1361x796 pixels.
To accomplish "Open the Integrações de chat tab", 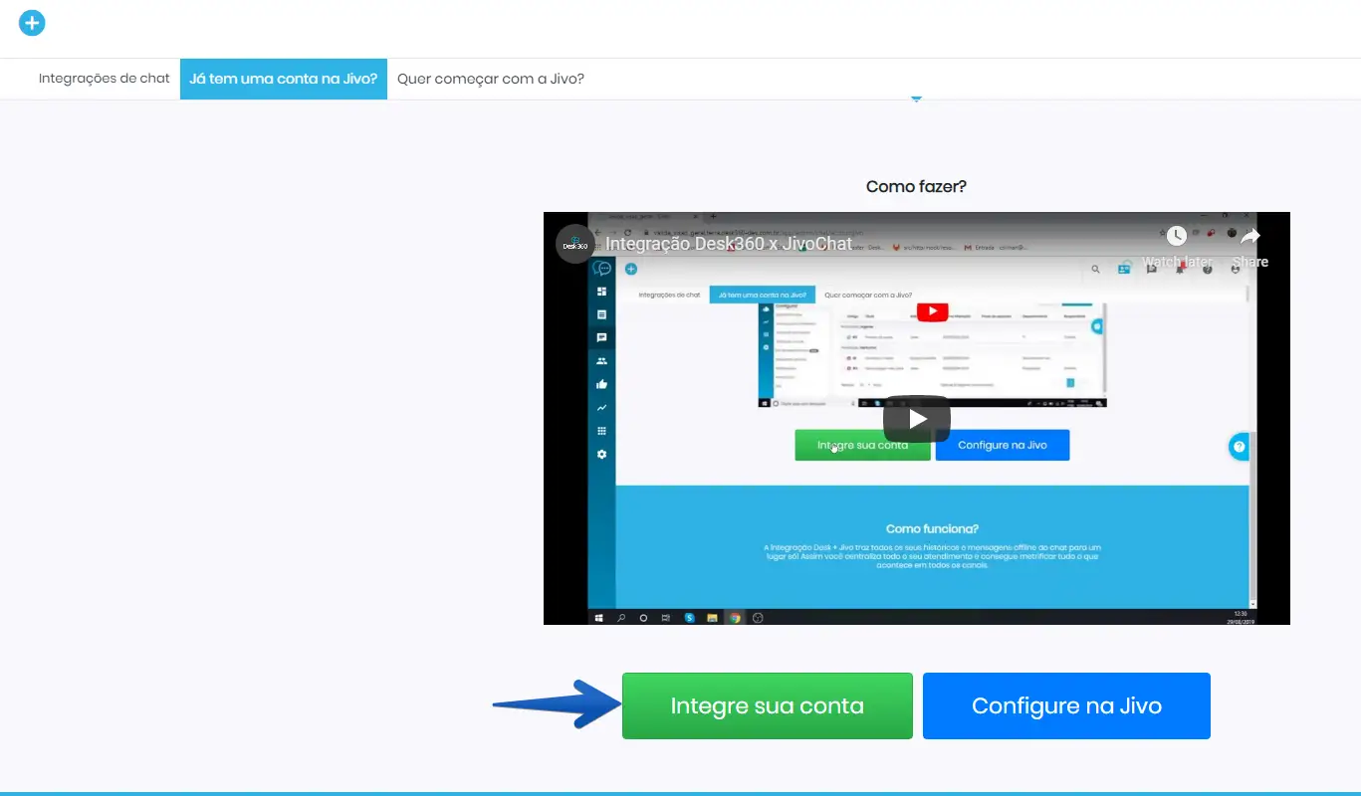I will pyautogui.click(x=105, y=79).
